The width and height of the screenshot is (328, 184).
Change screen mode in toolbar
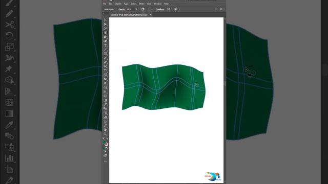pyautogui.click(x=105, y=155)
